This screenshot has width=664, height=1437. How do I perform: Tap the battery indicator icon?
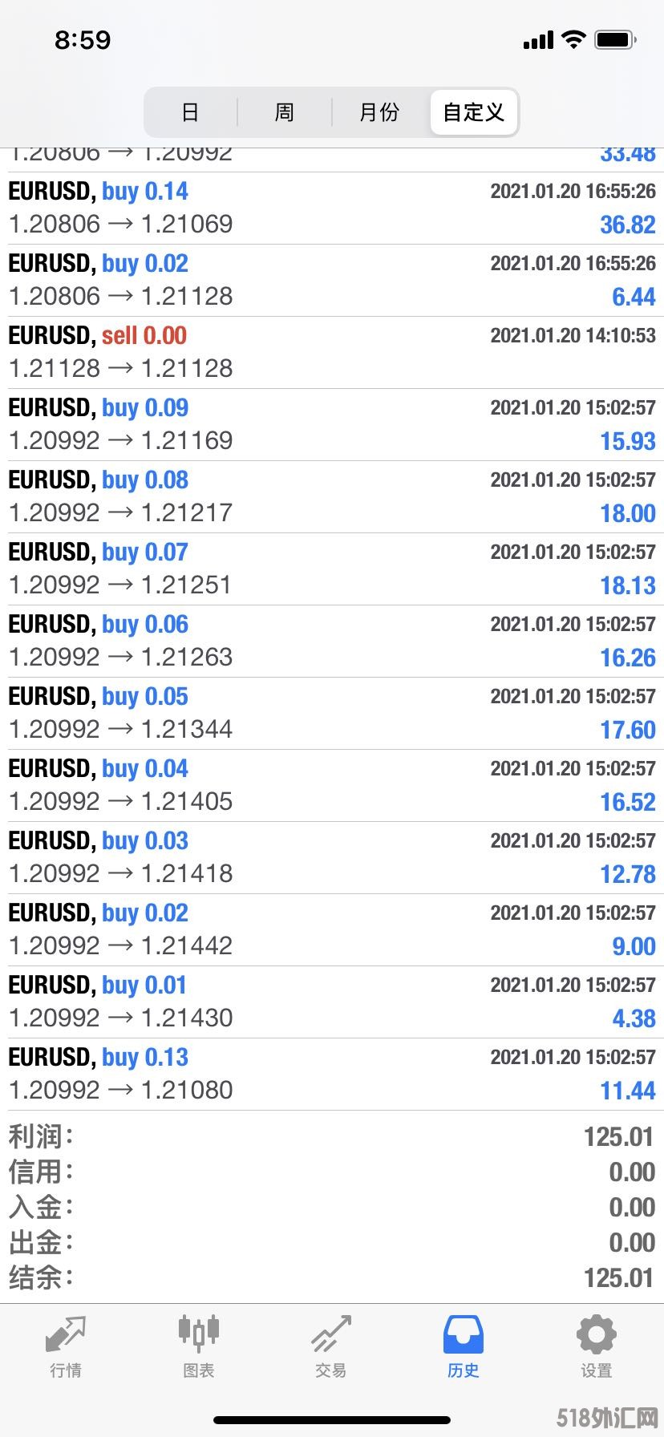pyautogui.click(x=616, y=39)
